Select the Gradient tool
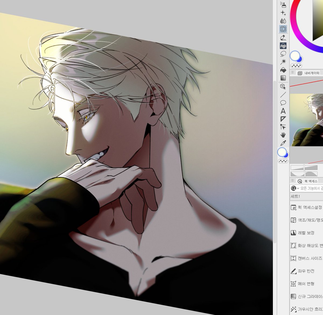323x315 pixels. point(283,78)
